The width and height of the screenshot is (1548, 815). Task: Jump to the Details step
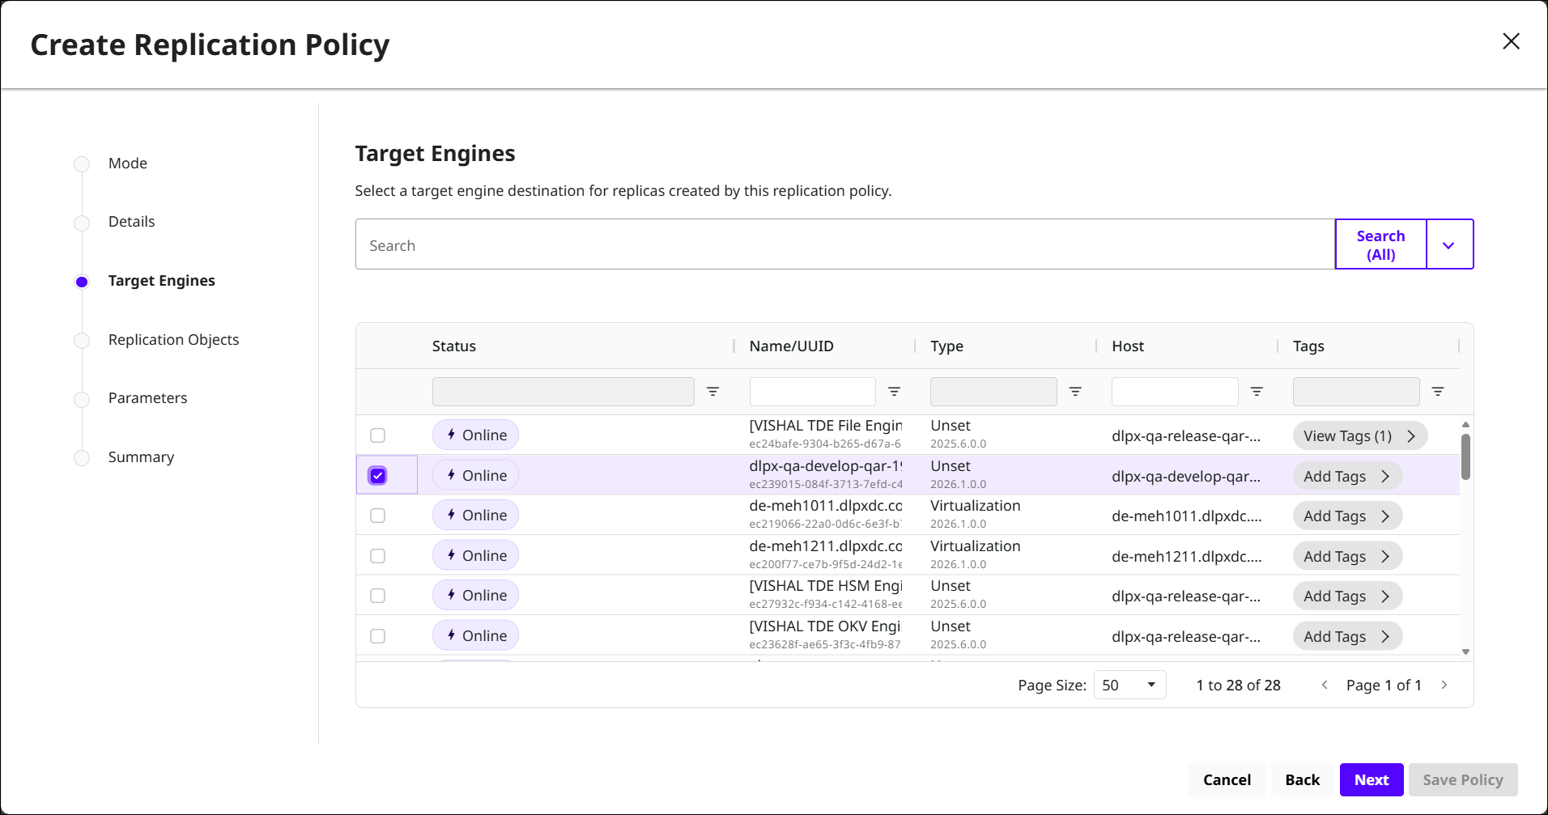[x=131, y=222]
